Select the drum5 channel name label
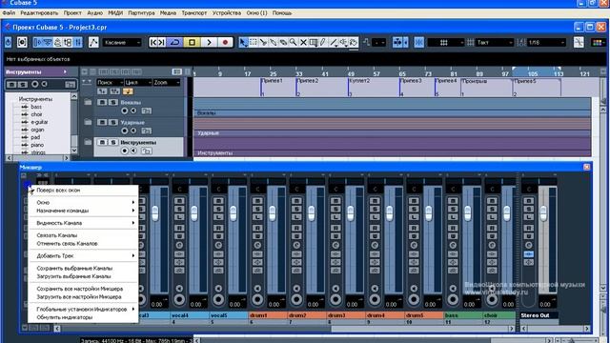Screen dimensions: 610x343 point(423,315)
